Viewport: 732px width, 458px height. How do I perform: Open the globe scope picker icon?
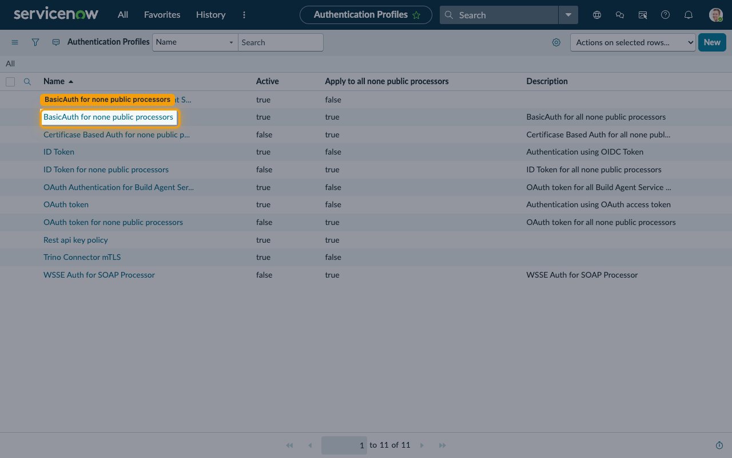pyautogui.click(x=597, y=15)
